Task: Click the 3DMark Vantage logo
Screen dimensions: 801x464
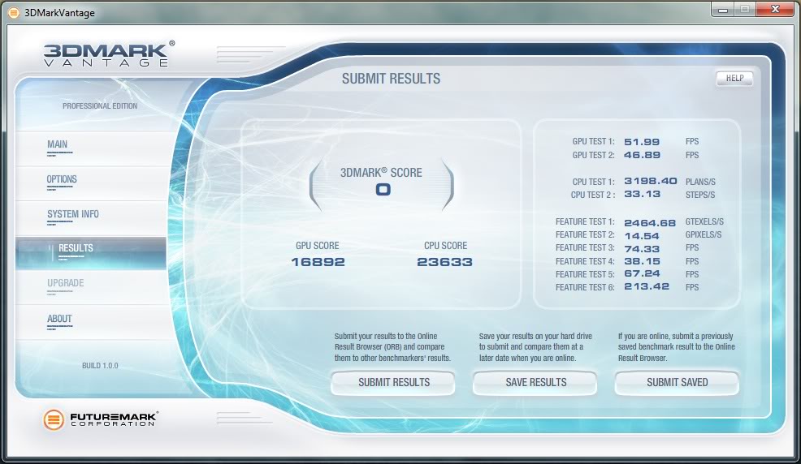Action: pos(107,54)
